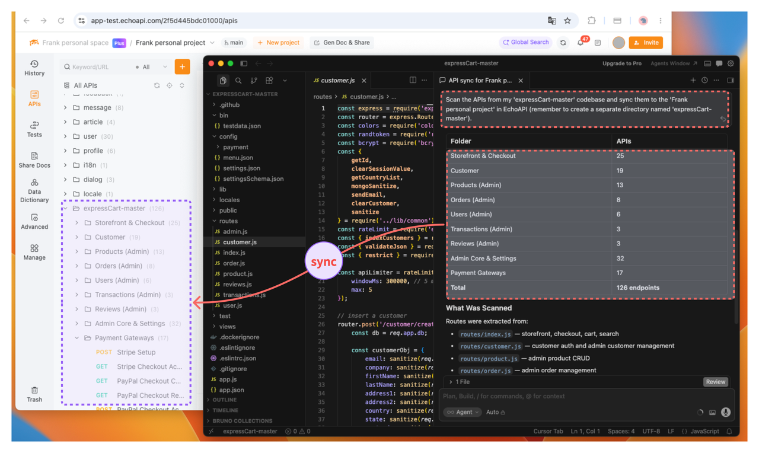This screenshot has height=453, width=759.
Task: Bookmark the page with the star icon
Action: point(567,21)
